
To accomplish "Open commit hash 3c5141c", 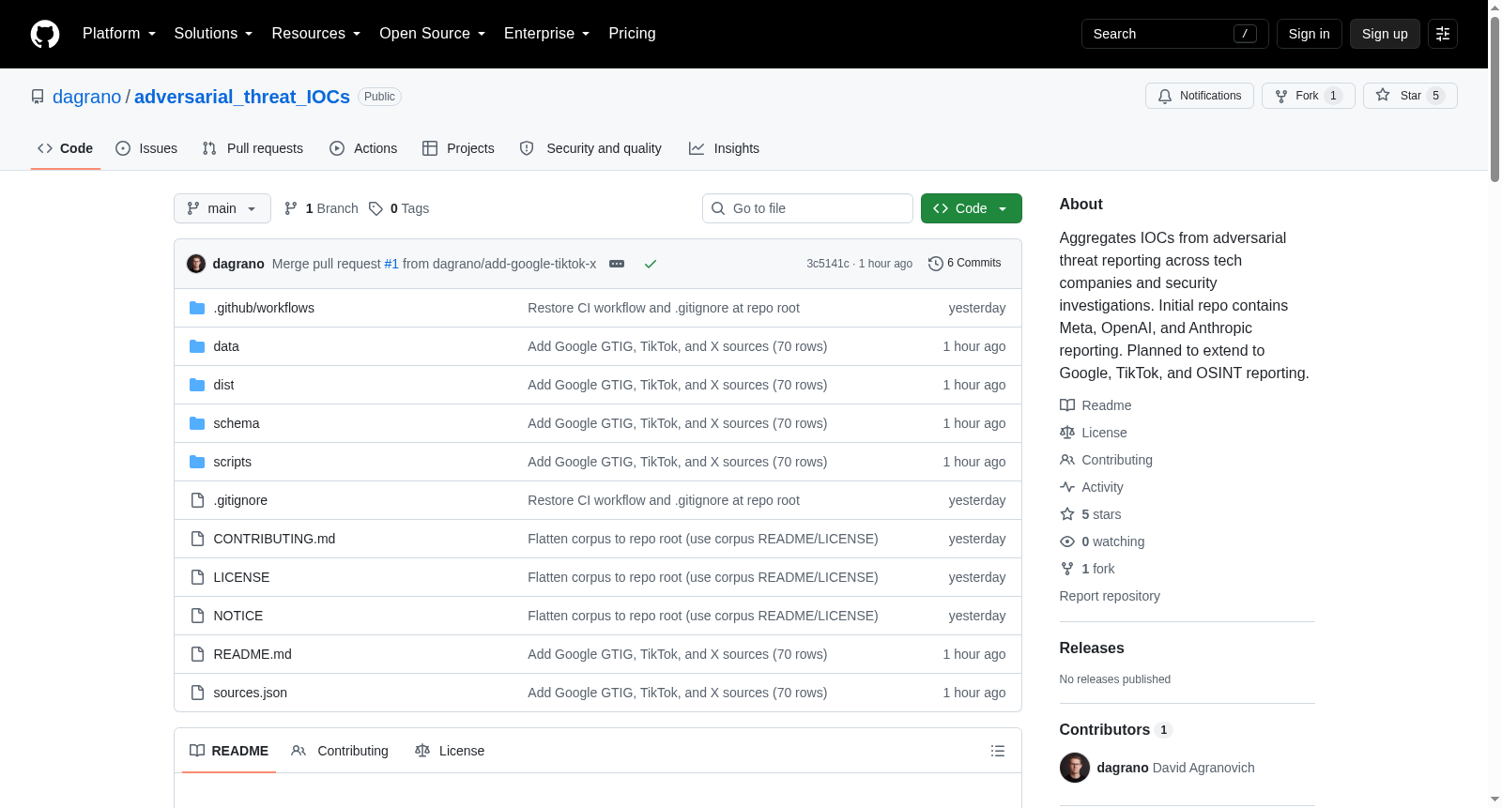I will pos(828,264).
